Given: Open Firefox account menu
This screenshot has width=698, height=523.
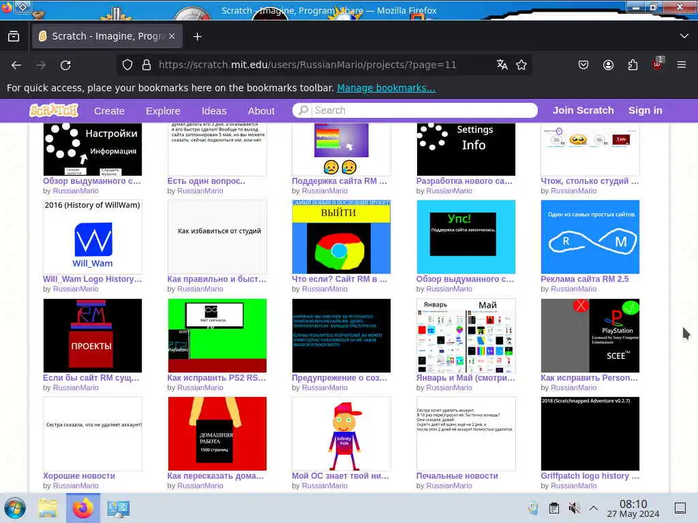Looking at the screenshot, I should coord(608,65).
